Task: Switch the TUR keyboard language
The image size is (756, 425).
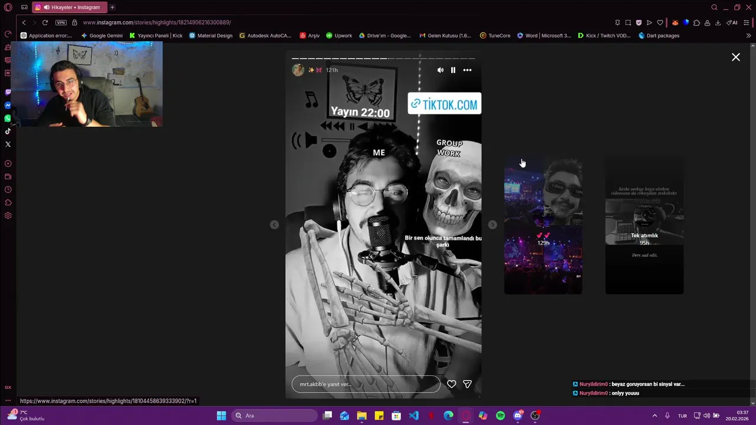Action: (x=682, y=416)
